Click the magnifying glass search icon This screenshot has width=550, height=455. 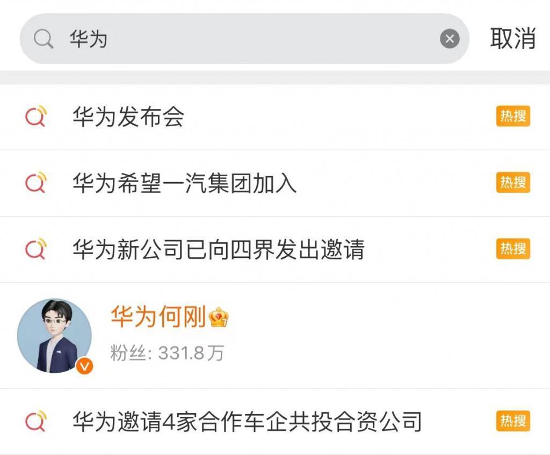click(45, 38)
